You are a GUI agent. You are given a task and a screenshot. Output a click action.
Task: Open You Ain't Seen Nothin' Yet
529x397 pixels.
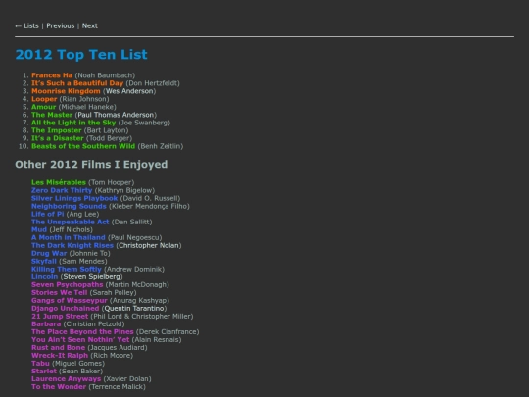80,340
